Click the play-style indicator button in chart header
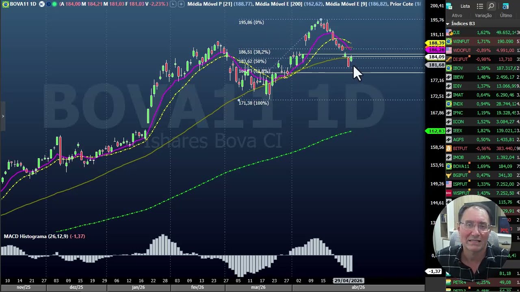 pyautogui.click(x=173, y=4)
